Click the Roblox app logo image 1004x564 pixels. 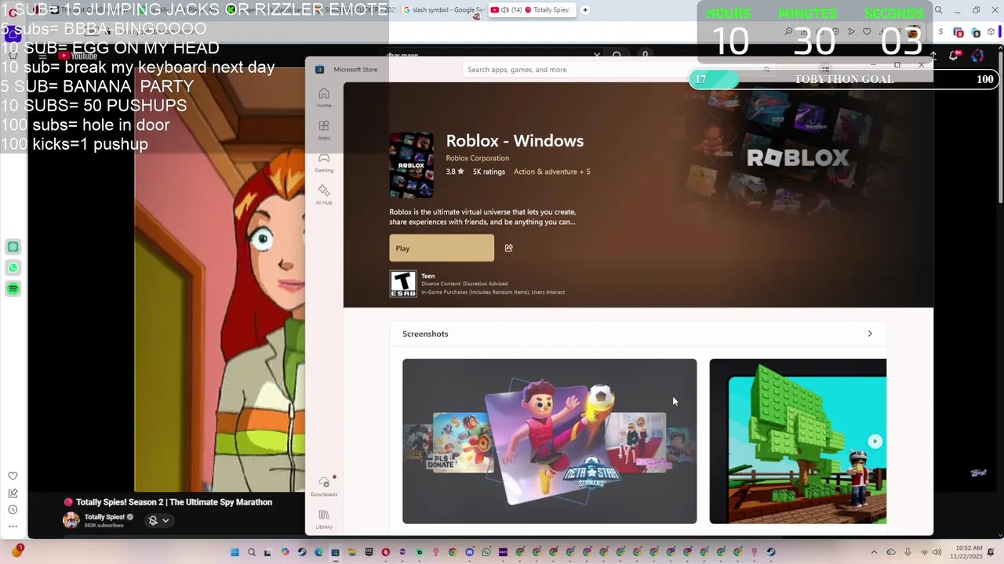[x=411, y=165]
